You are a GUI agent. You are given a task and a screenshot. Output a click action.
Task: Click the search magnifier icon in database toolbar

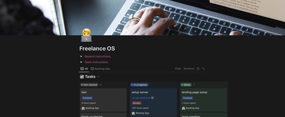point(198,69)
